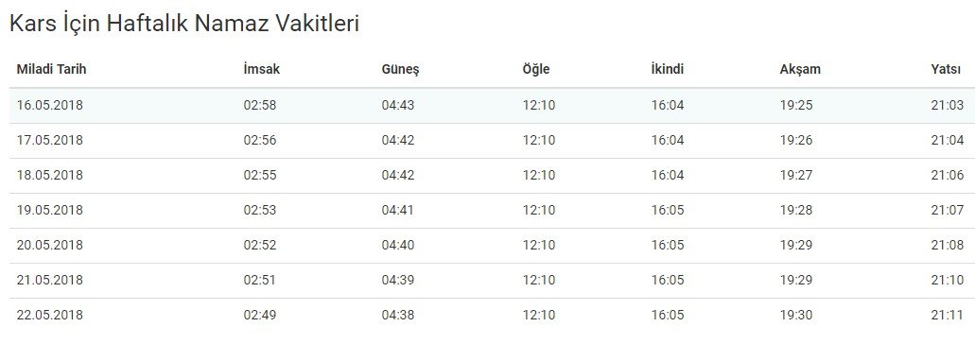Image resolution: width=975 pixels, height=344 pixels.
Task: Select the 22.05.2018 date cell
Action: click(x=50, y=315)
